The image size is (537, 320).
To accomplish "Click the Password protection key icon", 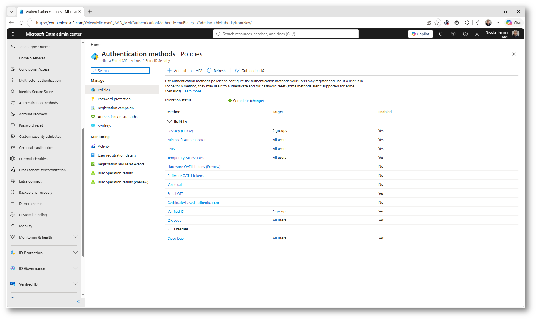I will [93, 99].
